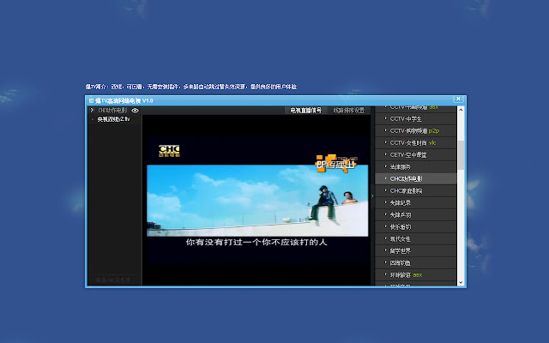The image size is (549, 343).
Task: Toggle the eye icon beside CHC动作电影
Action: pyautogui.click(x=135, y=111)
